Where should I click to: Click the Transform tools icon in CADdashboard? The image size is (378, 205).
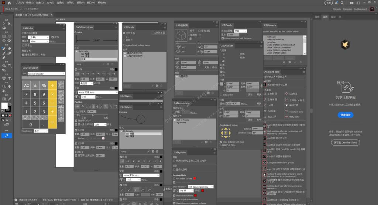pyautogui.click(x=286, y=112)
